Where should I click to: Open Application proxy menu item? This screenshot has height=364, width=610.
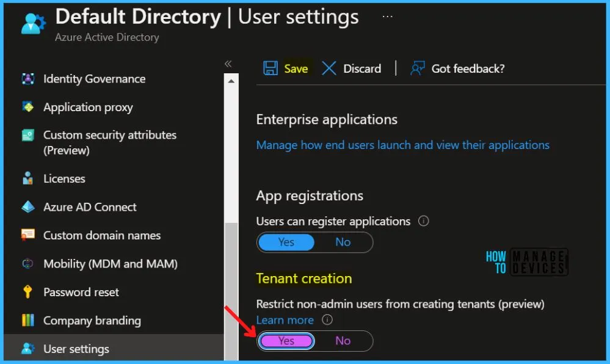(88, 107)
